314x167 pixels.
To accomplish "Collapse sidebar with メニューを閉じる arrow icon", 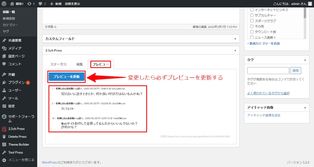I will click(x=4, y=160).
